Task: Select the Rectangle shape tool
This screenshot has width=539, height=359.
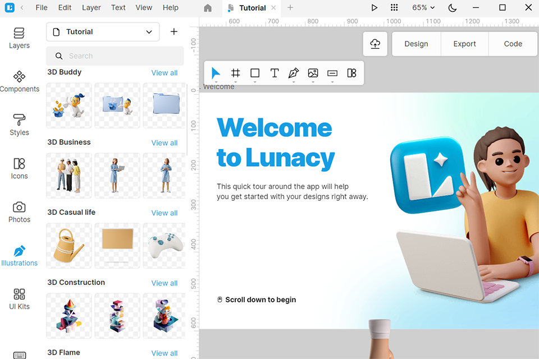Action: point(255,73)
